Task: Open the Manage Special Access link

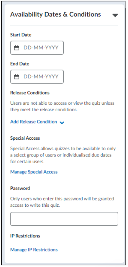Action: click(x=34, y=172)
